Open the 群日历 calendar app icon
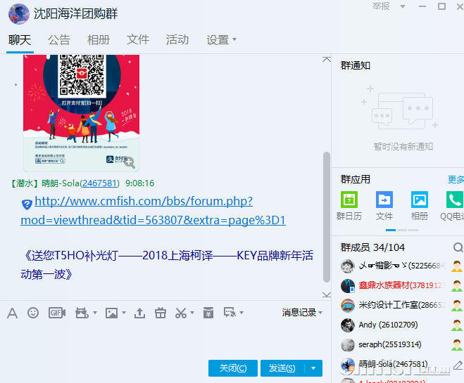 349,200
